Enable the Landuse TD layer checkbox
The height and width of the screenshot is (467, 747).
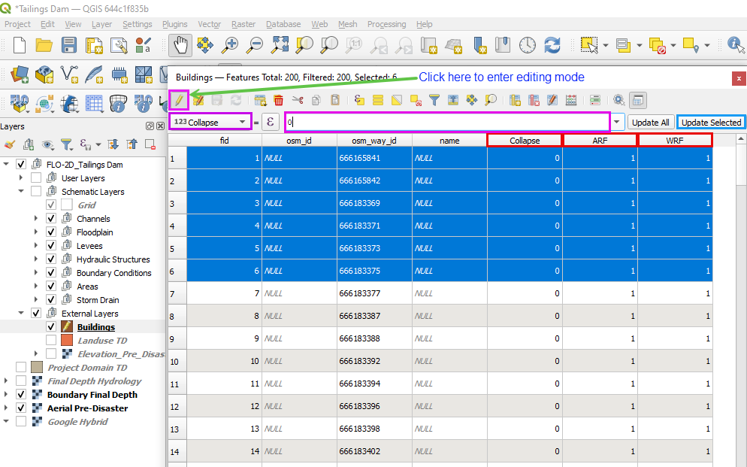pos(51,341)
